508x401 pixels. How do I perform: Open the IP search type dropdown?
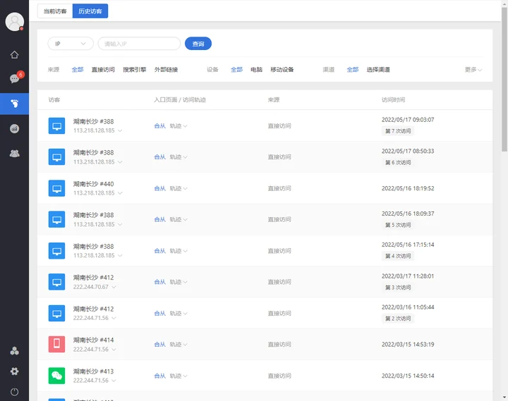(71, 44)
